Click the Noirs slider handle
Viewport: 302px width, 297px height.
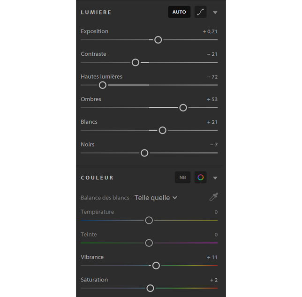pyautogui.click(x=144, y=153)
